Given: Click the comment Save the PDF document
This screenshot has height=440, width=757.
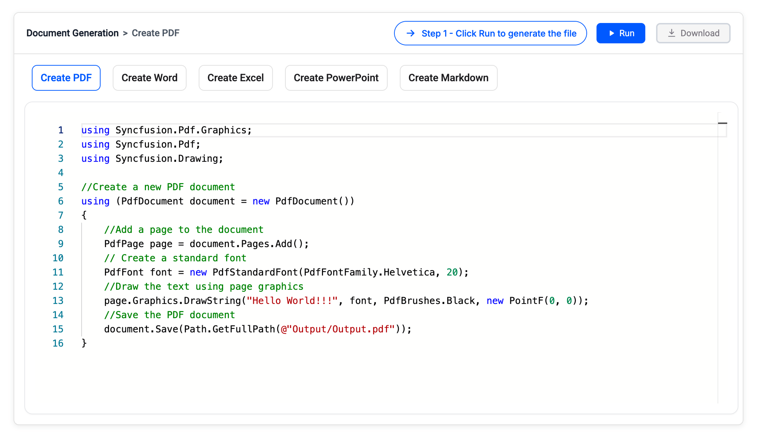Looking at the screenshot, I should pos(170,315).
